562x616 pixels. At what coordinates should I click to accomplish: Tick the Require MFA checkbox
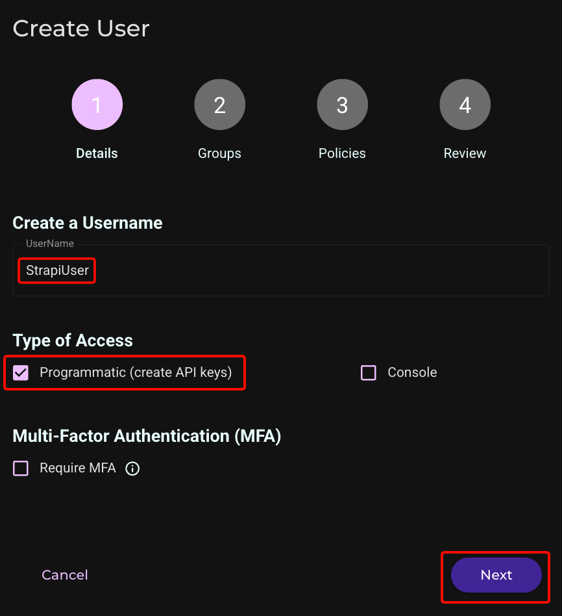(x=21, y=468)
